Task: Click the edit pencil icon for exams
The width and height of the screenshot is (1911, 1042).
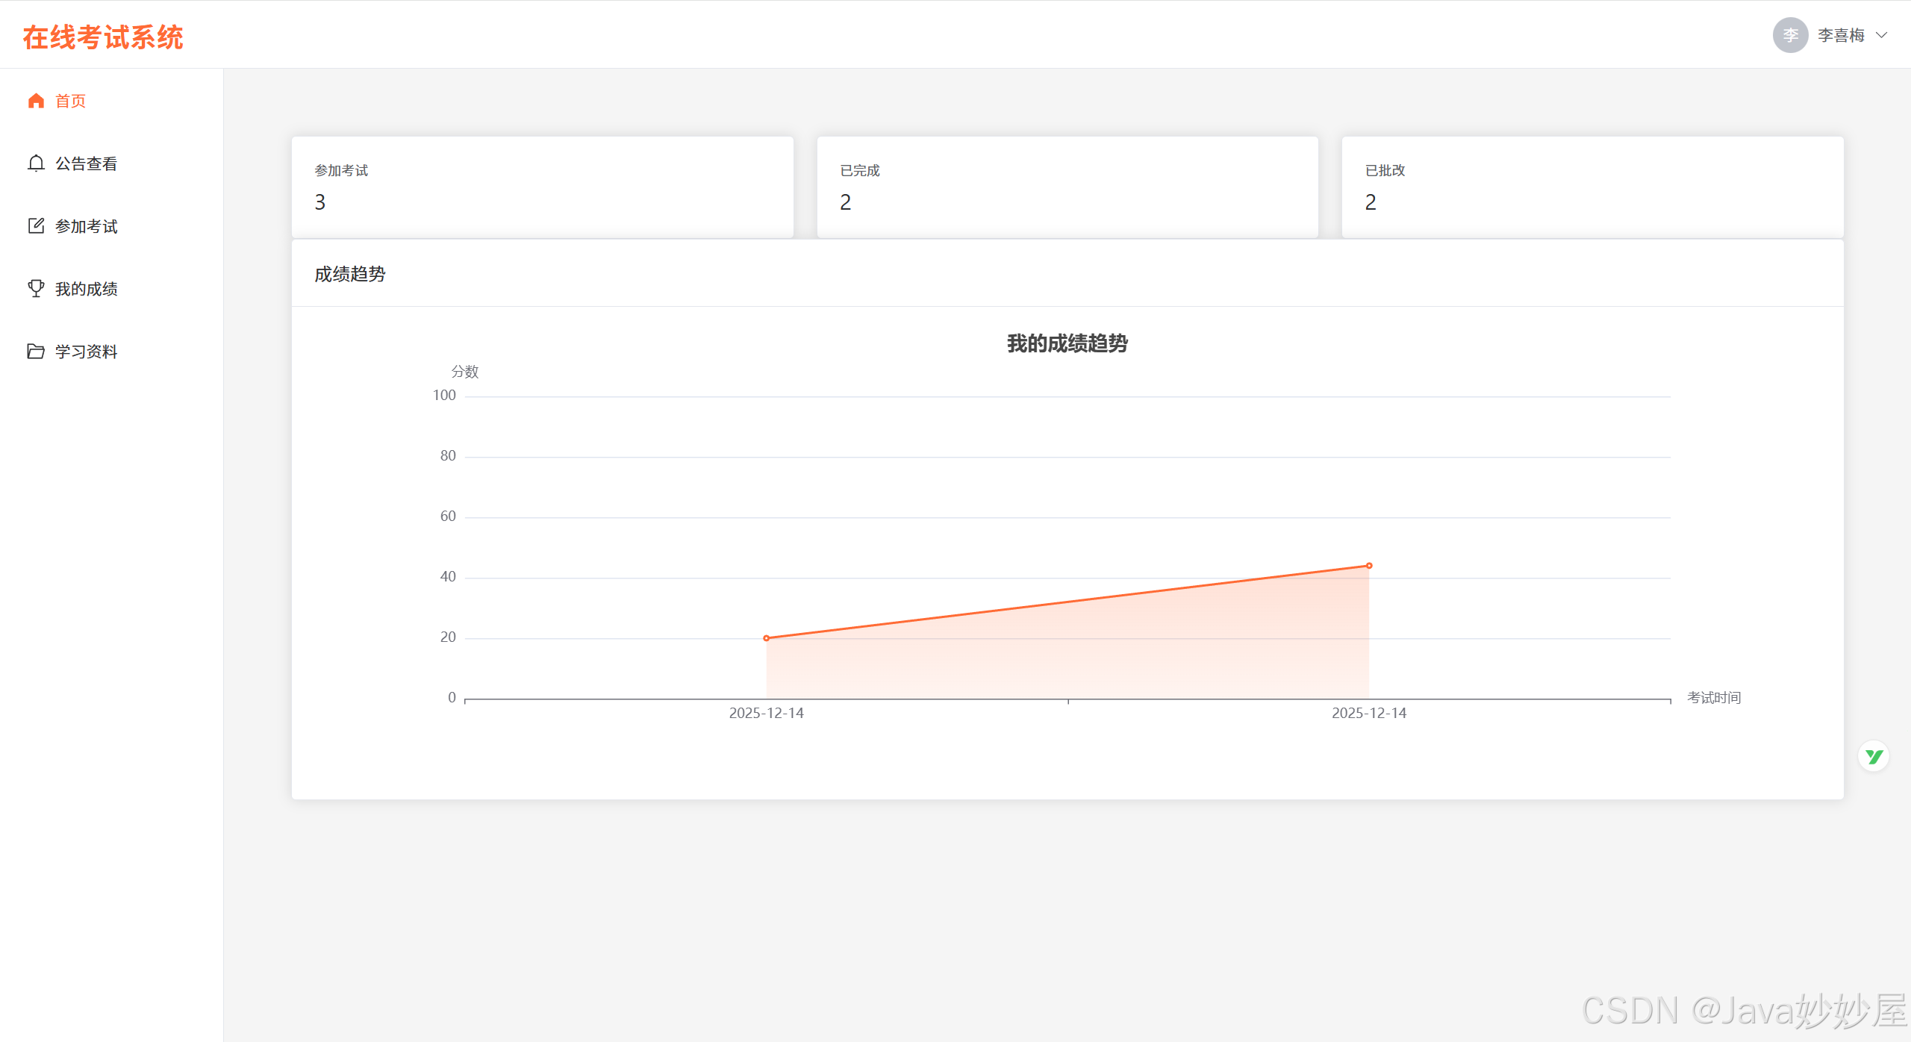Action: pos(36,226)
